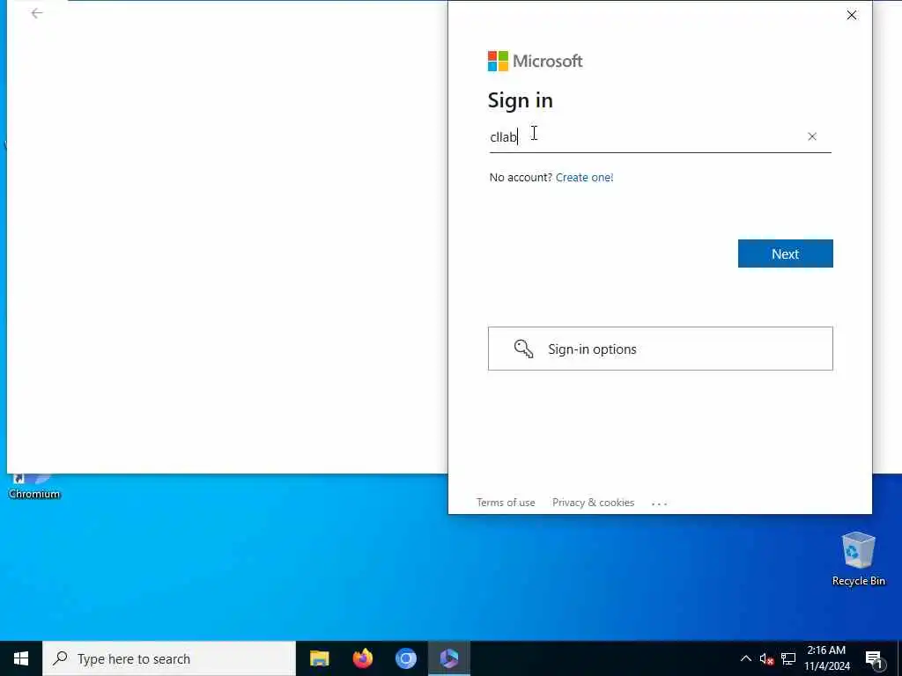The height and width of the screenshot is (676, 902).
Task: Click the taskbar search box
Action: click(x=169, y=658)
